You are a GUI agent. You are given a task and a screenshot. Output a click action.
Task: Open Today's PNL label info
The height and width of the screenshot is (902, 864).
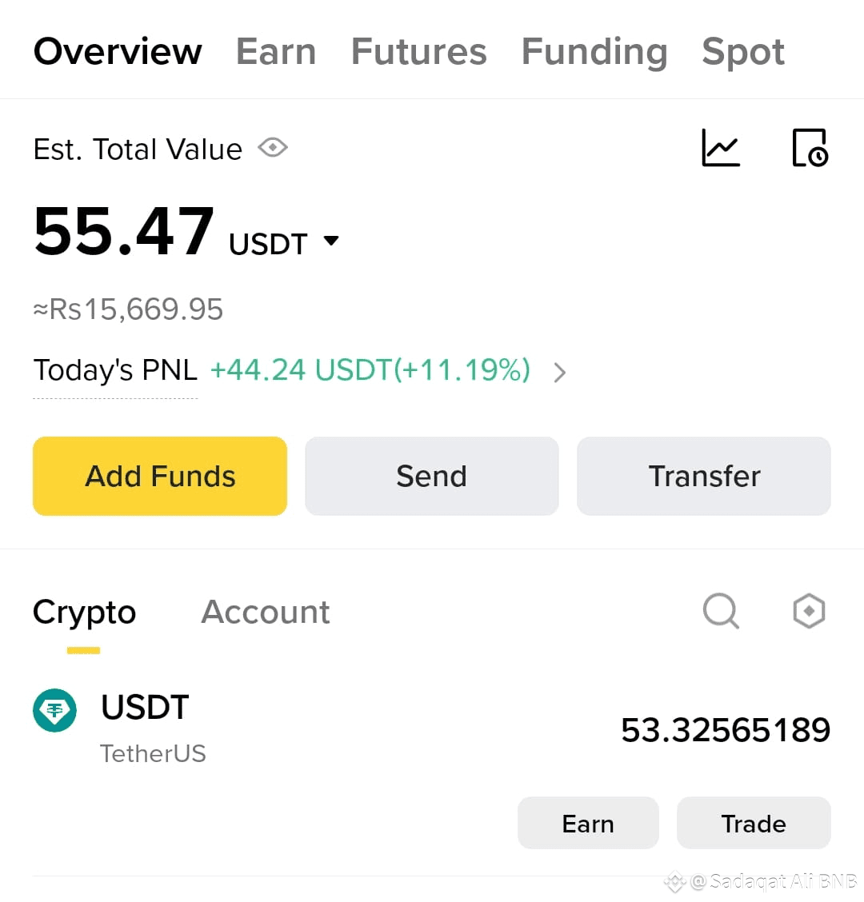pos(115,371)
